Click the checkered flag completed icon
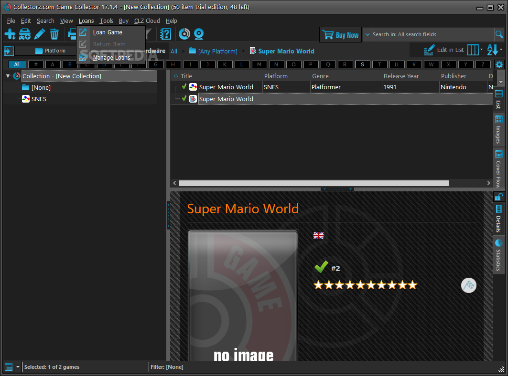The width and height of the screenshot is (508, 376). 469,285
